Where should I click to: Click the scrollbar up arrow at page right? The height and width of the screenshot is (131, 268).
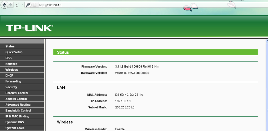(267, 41)
